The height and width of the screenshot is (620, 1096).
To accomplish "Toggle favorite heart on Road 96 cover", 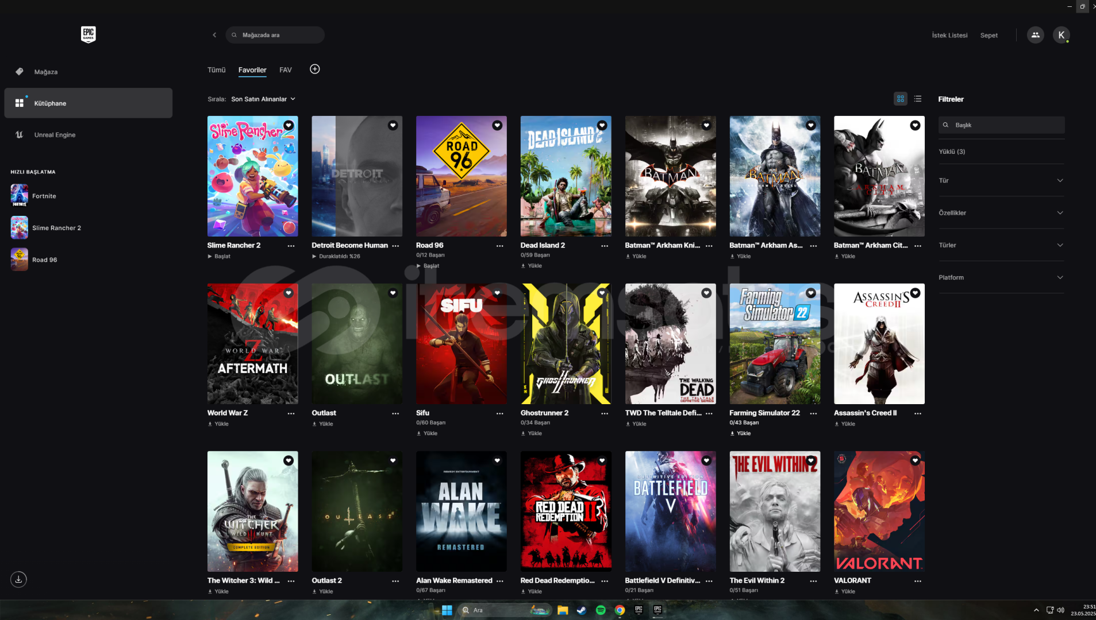I will [x=497, y=125].
